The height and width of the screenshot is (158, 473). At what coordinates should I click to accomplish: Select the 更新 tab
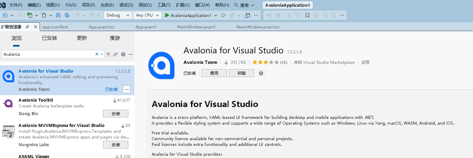82,38
